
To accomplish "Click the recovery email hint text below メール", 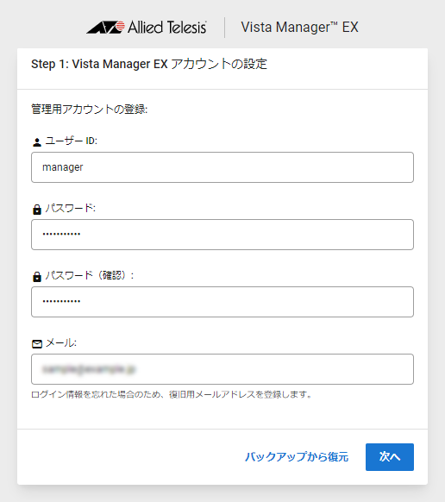I will pos(172,394).
